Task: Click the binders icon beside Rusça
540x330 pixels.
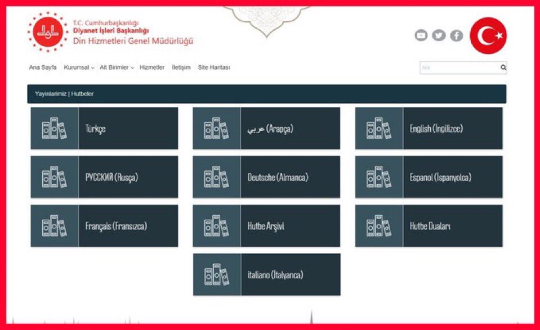Action: 55,177
